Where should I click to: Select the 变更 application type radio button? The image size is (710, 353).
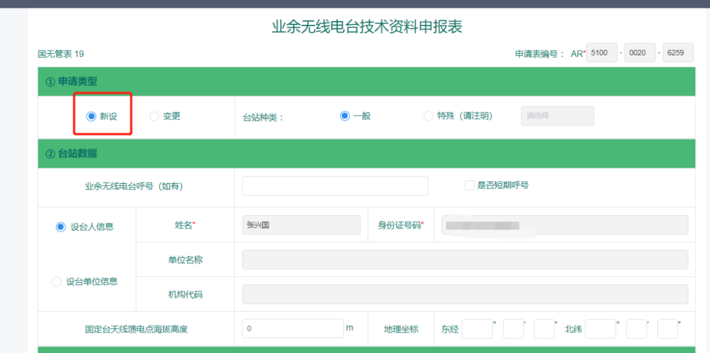(x=154, y=116)
